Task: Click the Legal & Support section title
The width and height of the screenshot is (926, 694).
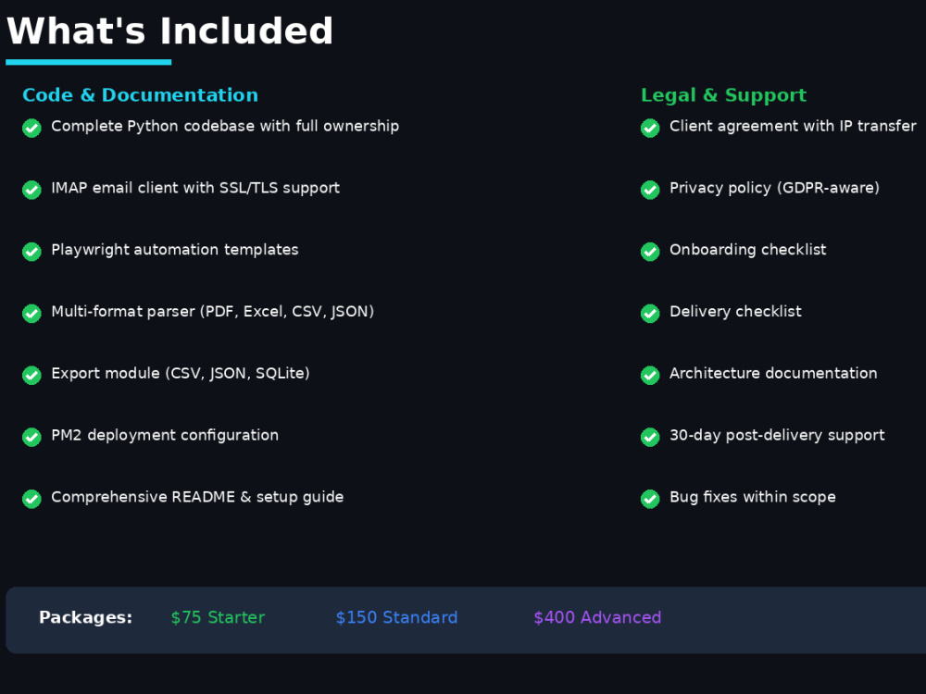Action: coord(723,95)
